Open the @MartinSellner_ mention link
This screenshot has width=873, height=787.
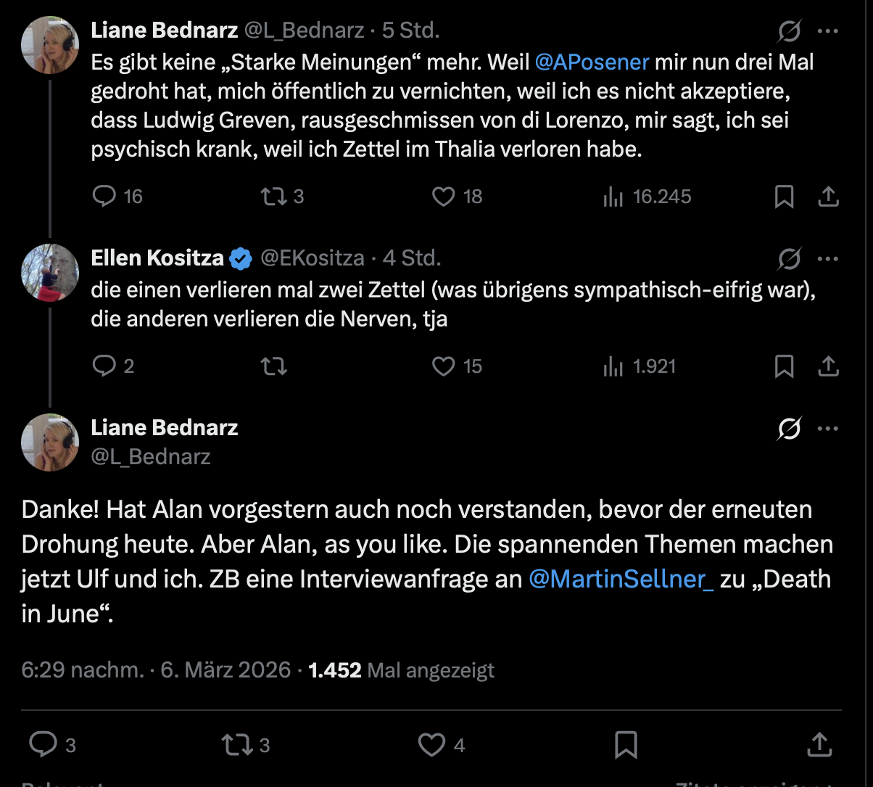pos(622,580)
